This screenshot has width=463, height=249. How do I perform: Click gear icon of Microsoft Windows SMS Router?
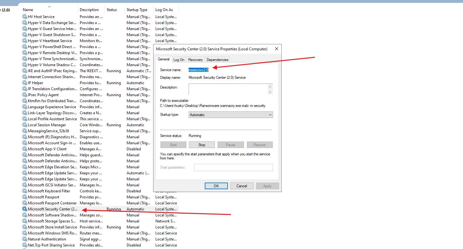[x=24, y=233]
